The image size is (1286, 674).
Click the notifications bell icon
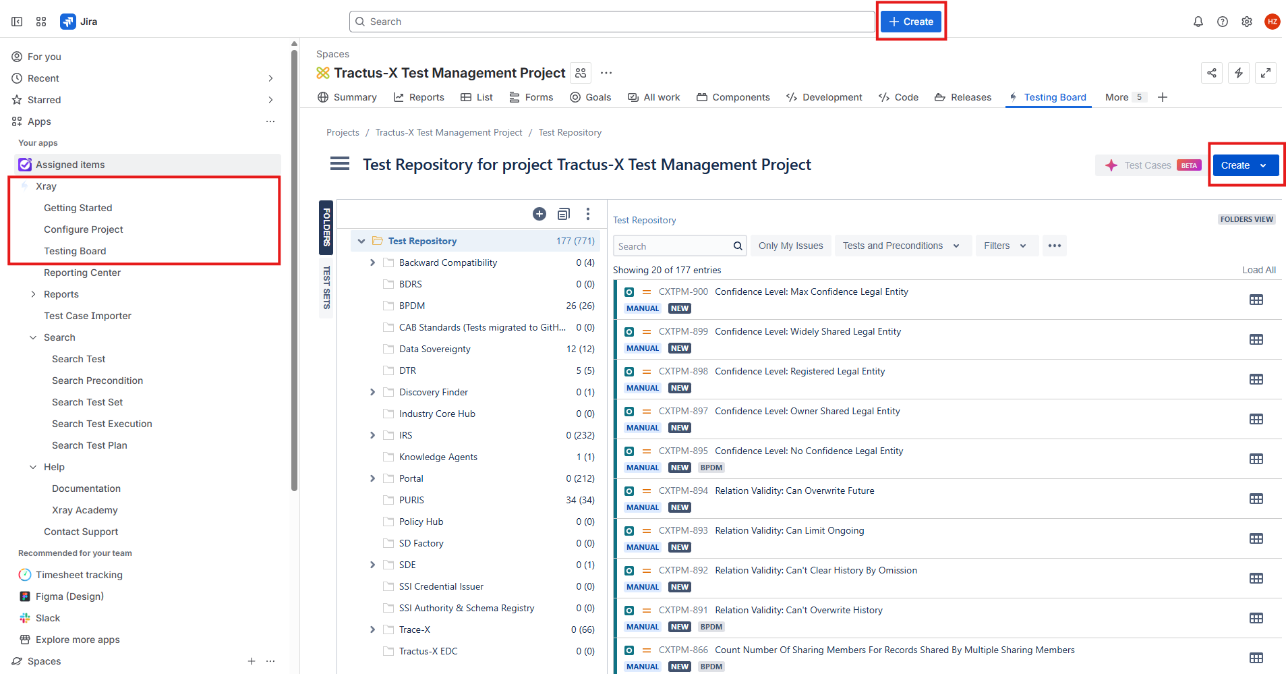pos(1198,22)
